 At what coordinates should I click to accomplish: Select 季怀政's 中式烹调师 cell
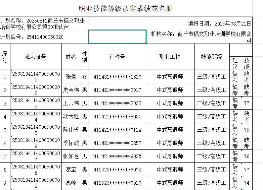click(x=170, y=143)
